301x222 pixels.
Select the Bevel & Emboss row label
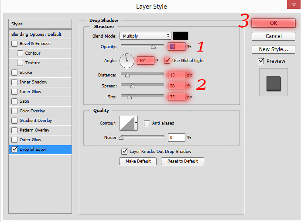click(x=35, y=44)
